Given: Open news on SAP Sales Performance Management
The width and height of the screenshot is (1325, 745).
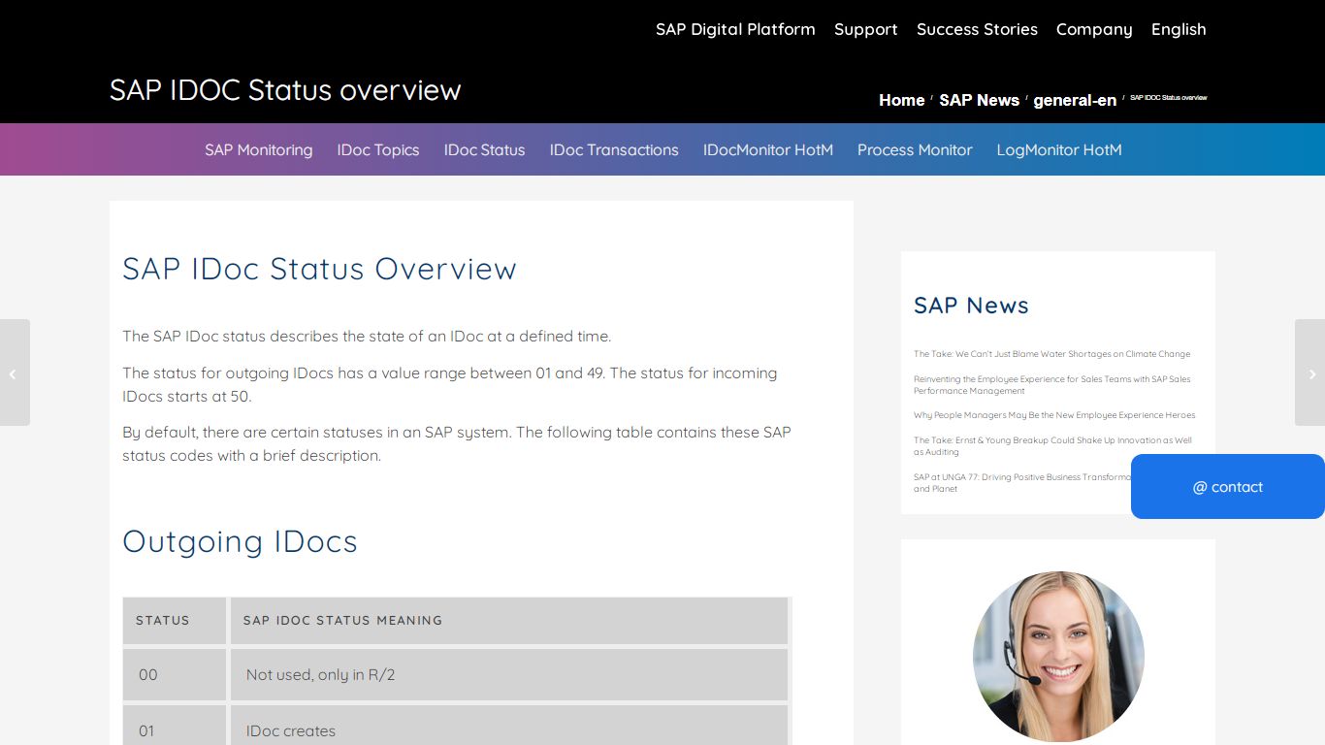Looking at the screenshot, I should 1051,385.
